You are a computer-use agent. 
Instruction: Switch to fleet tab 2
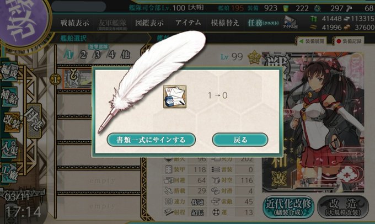83,55
